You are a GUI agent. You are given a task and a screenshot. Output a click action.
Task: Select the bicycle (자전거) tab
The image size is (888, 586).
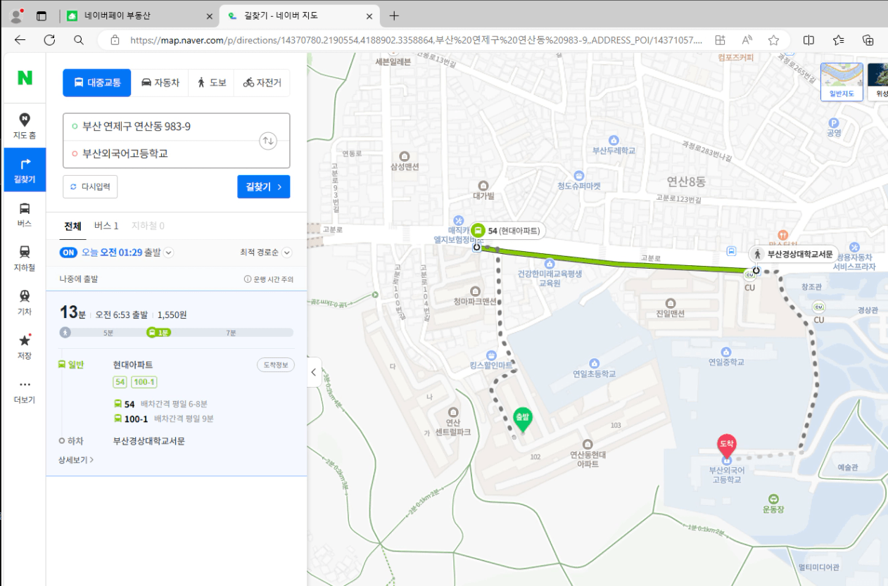tap(262, 82)
